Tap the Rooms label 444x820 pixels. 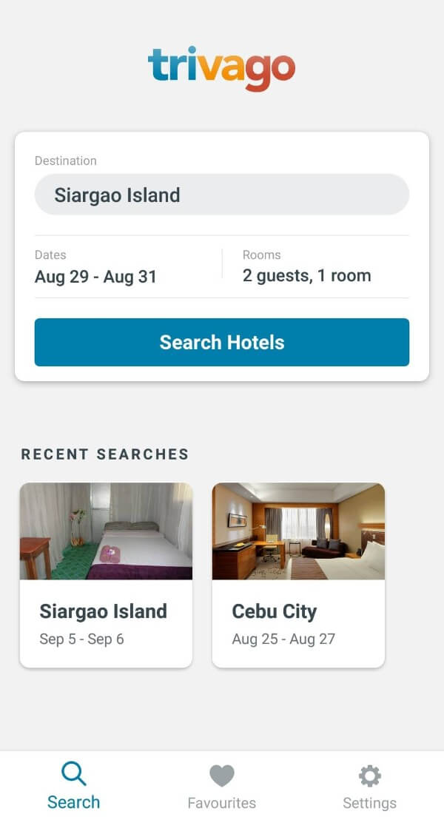(262, 255)
